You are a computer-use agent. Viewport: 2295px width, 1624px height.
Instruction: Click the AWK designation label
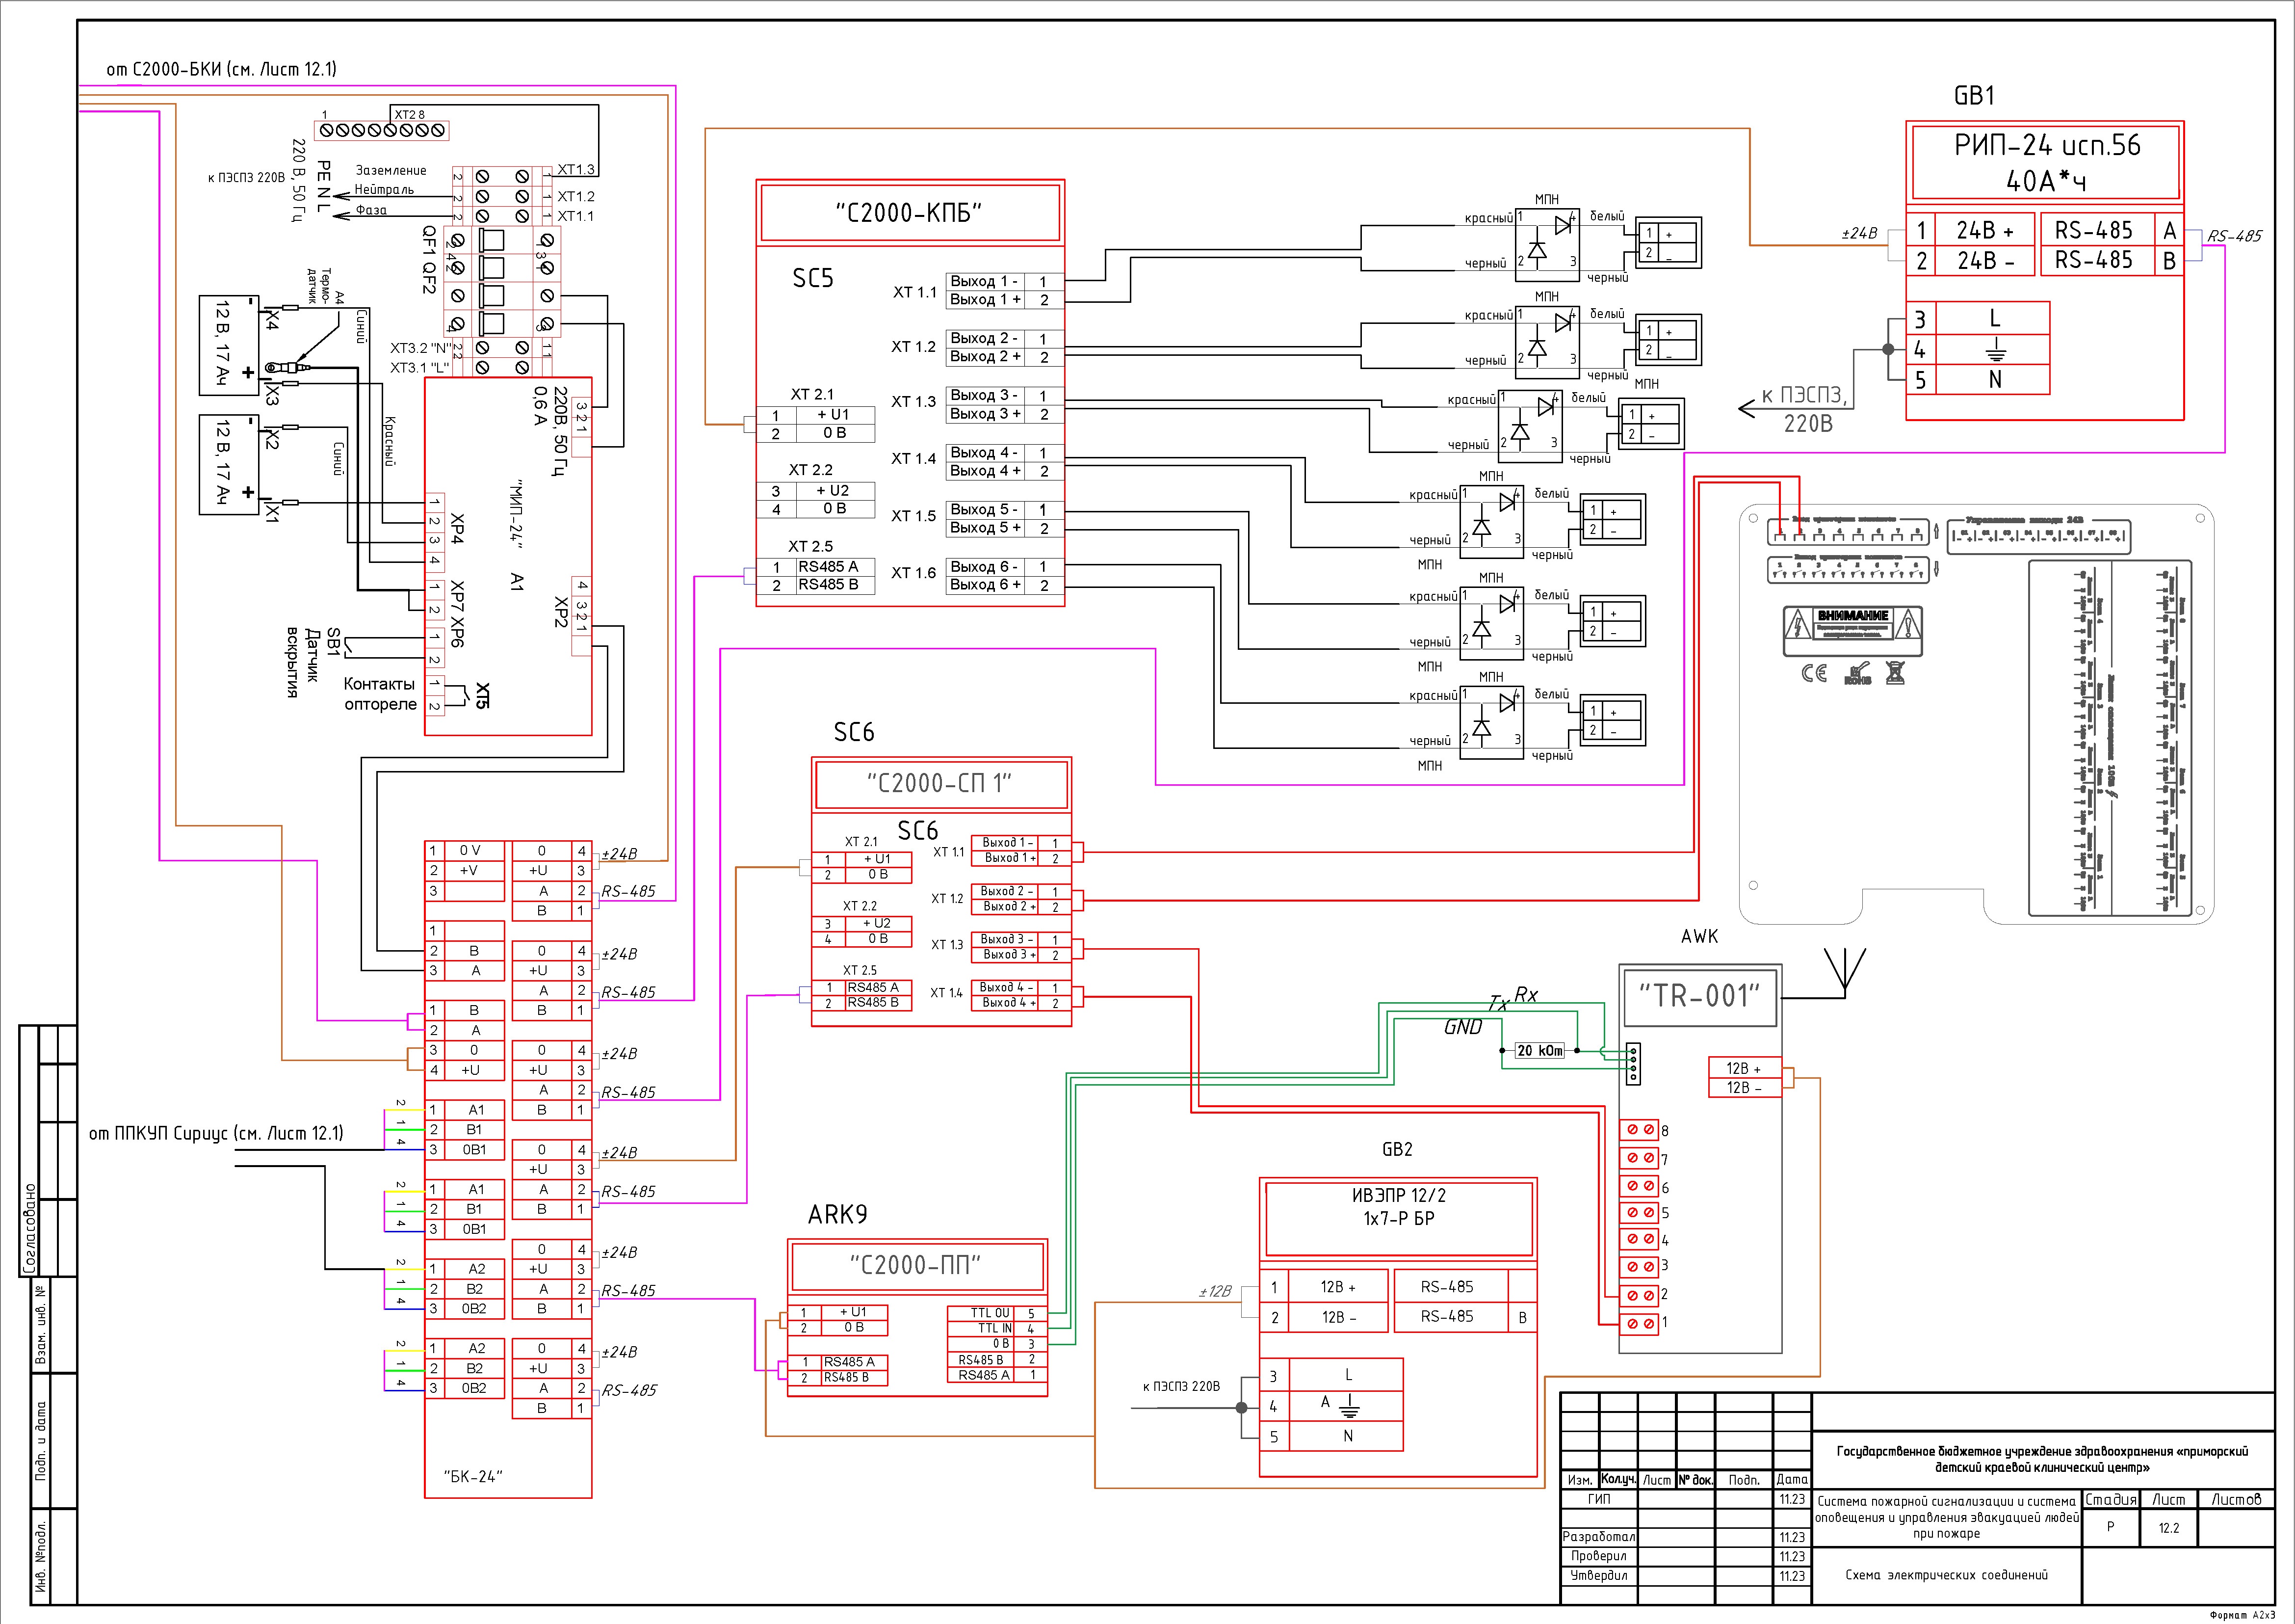[1699, 936]
